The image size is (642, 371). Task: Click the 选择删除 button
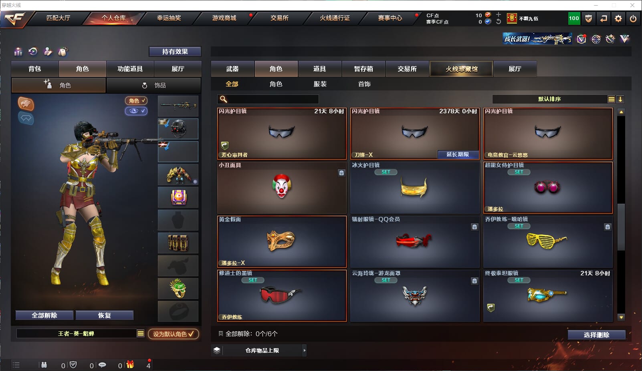click(x=596, y=335)
